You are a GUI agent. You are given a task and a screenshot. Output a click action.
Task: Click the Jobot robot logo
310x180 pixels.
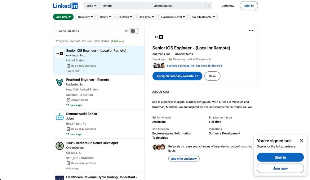point(60,117)
